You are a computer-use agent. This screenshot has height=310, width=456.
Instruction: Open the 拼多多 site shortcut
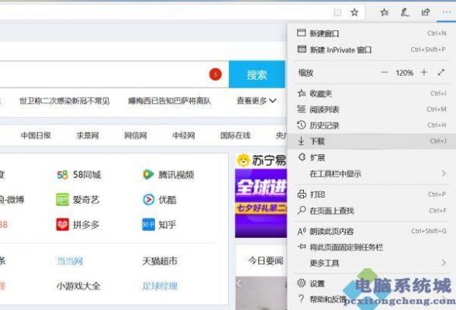[78, 225]
